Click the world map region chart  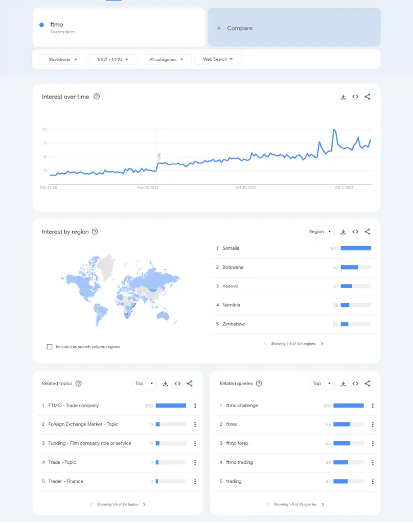click(120, 291)
